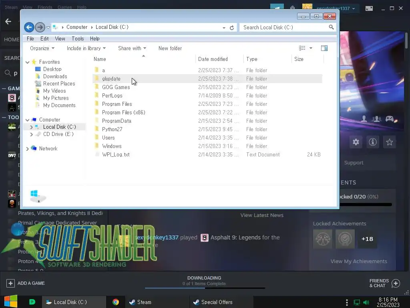Click the Steam favorite star icon
This screenshot has height=308, width=410.
389,142
